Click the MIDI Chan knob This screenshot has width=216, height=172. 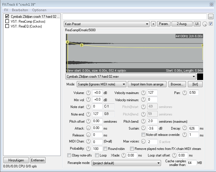click(x=88, y=141)
